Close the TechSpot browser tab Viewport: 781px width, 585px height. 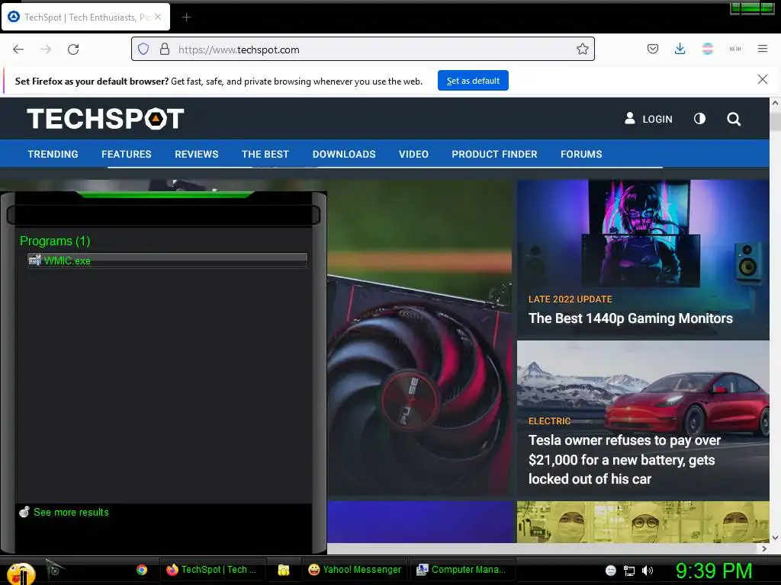158,17
